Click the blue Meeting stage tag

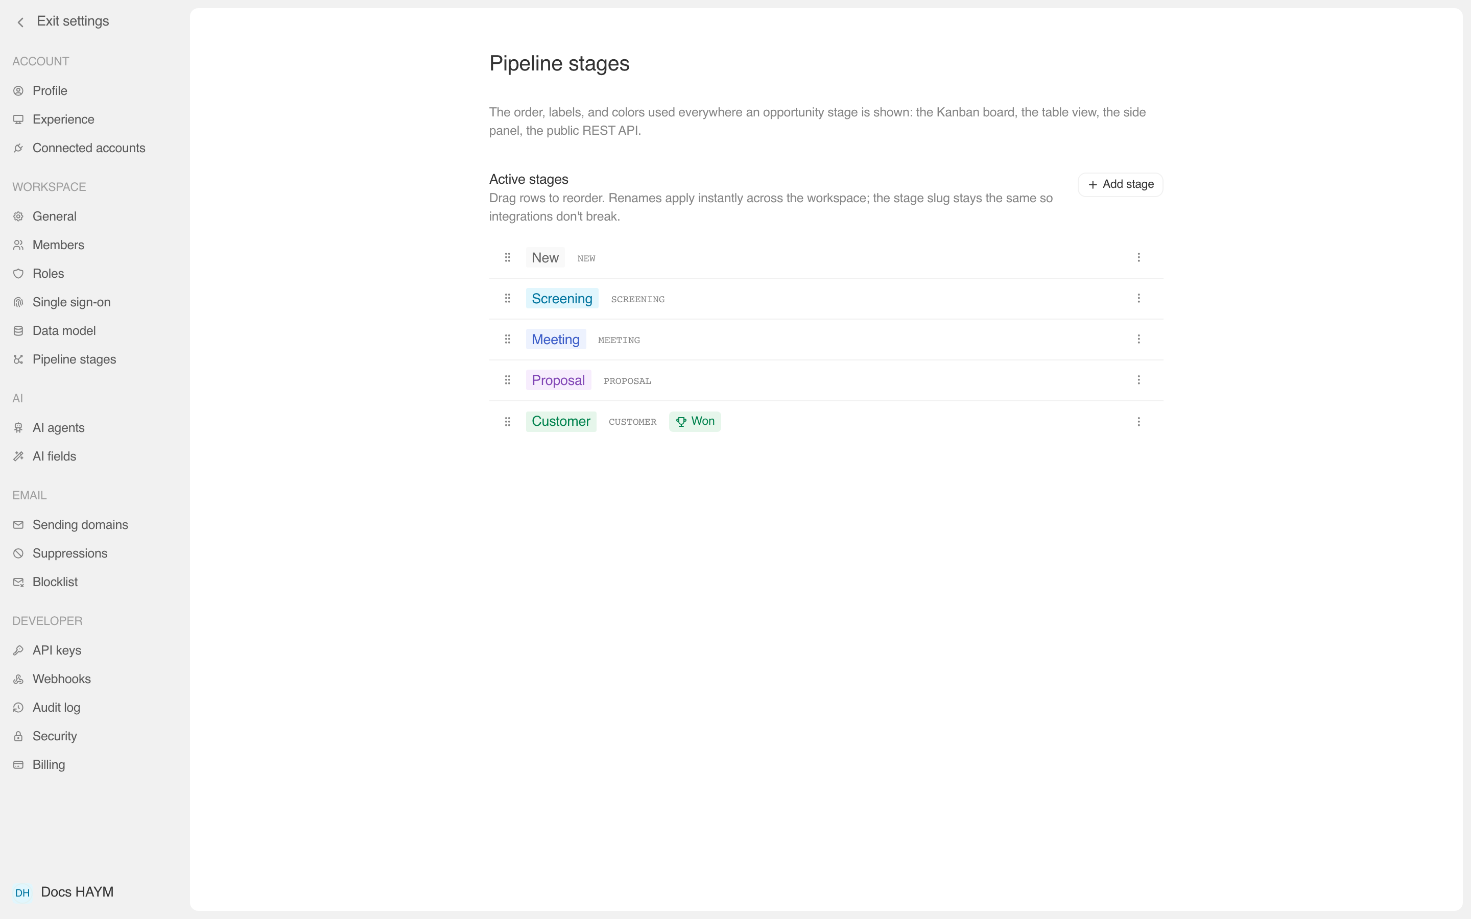tap(556, 339)
